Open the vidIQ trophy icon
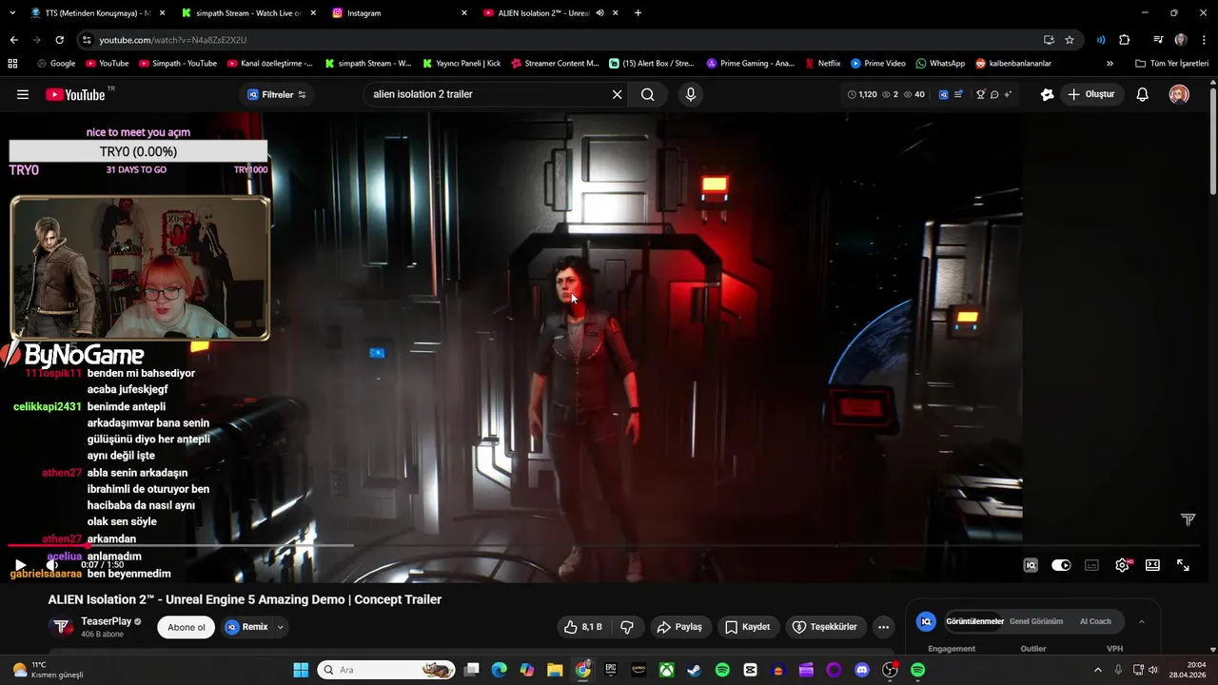Viewport: 1218px width, 685px height. 981,94
